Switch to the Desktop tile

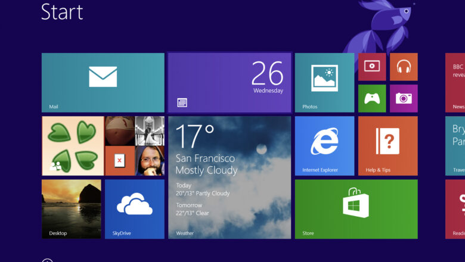tap(71, 208)
